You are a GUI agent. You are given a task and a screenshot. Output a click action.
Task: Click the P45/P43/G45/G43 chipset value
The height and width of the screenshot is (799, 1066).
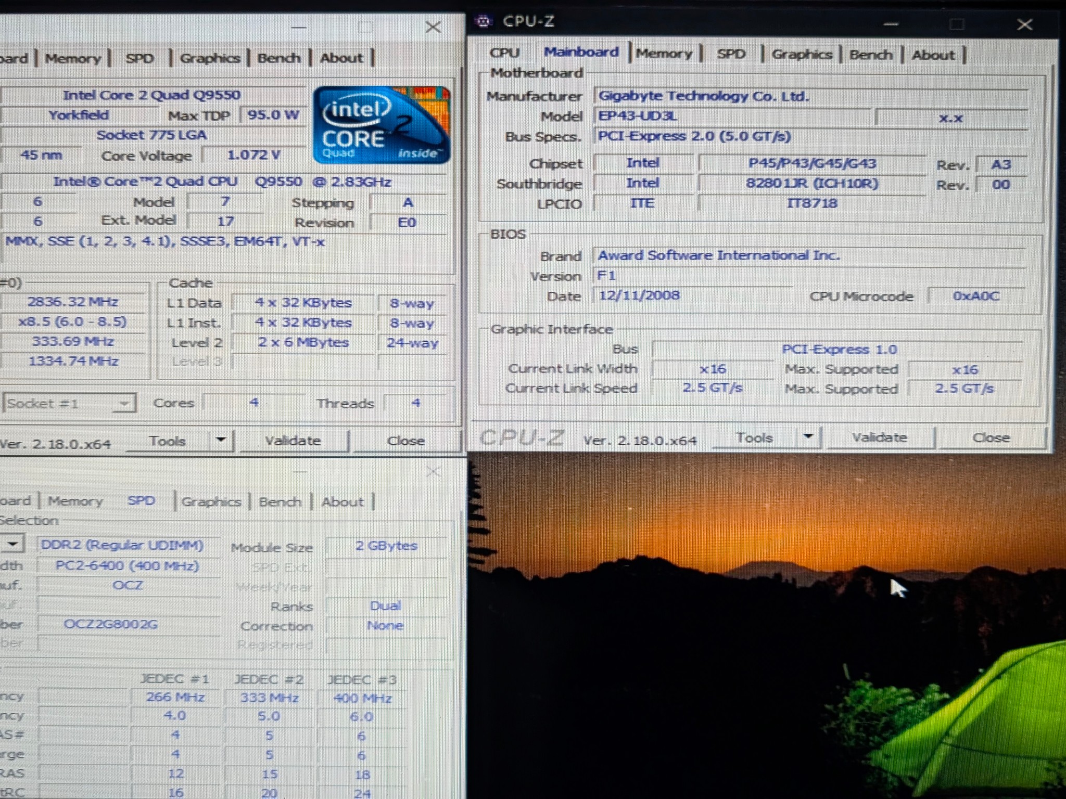(812, 163)
